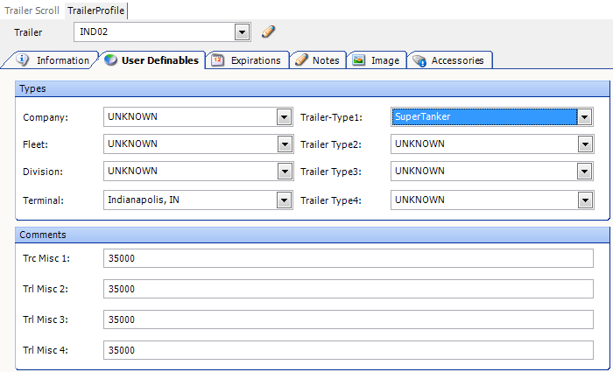Open the Trailer-Type1 dropdown arrow

click(x=585, y=116)
